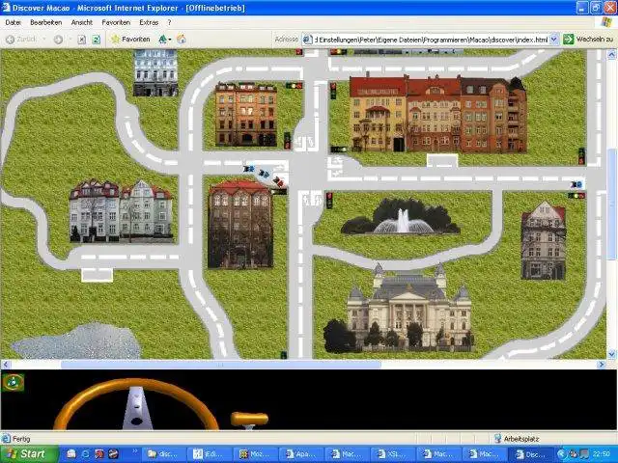Click the horizontal scrollbar right arrow
Screen dimensions: 618x463
pyautogui.click(x=602, y=365)
